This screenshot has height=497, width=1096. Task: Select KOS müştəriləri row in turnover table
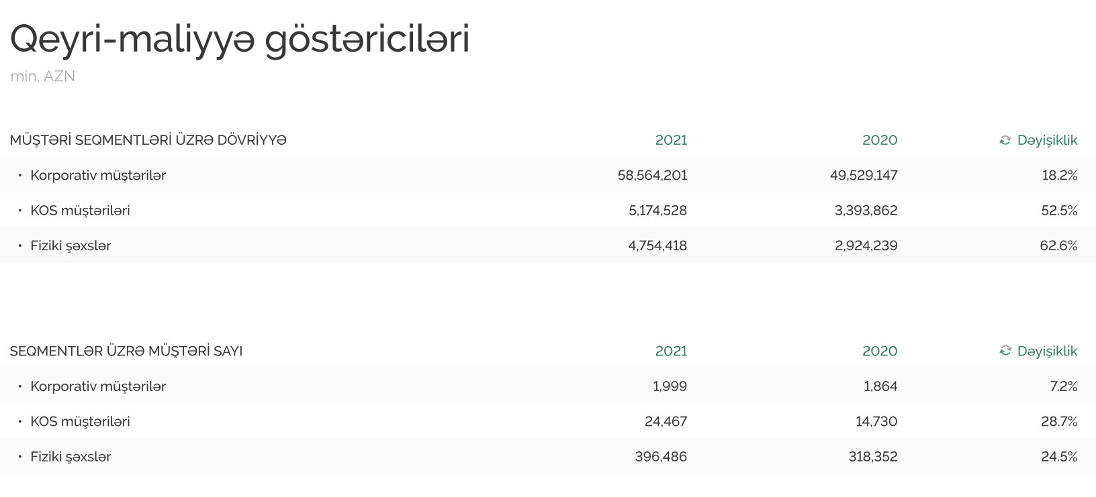(80, 211)
